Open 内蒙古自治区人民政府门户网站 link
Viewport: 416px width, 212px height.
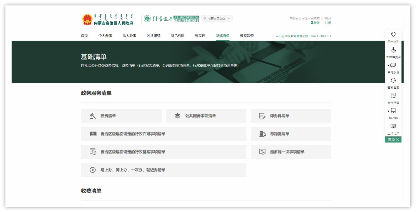pos(310,18)
